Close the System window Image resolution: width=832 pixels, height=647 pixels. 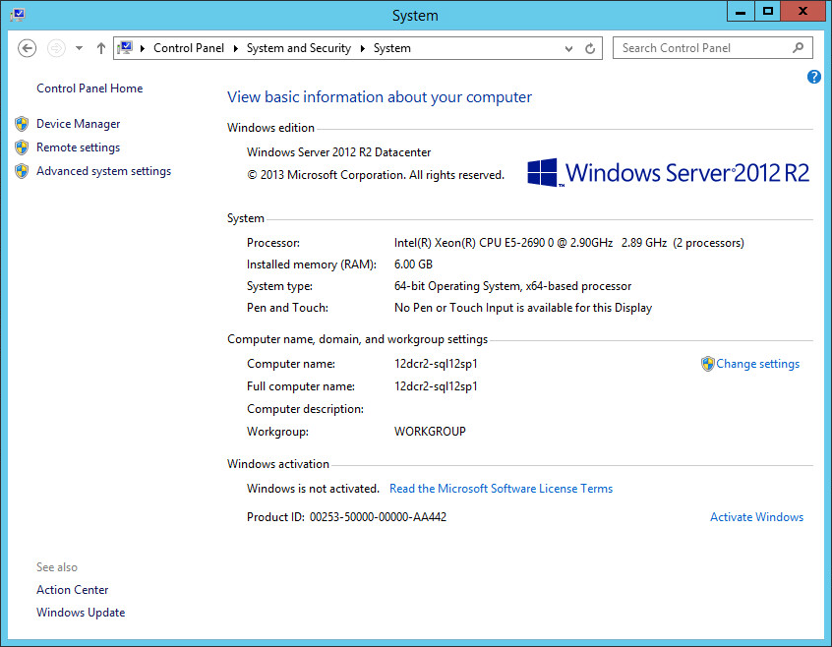802,11
